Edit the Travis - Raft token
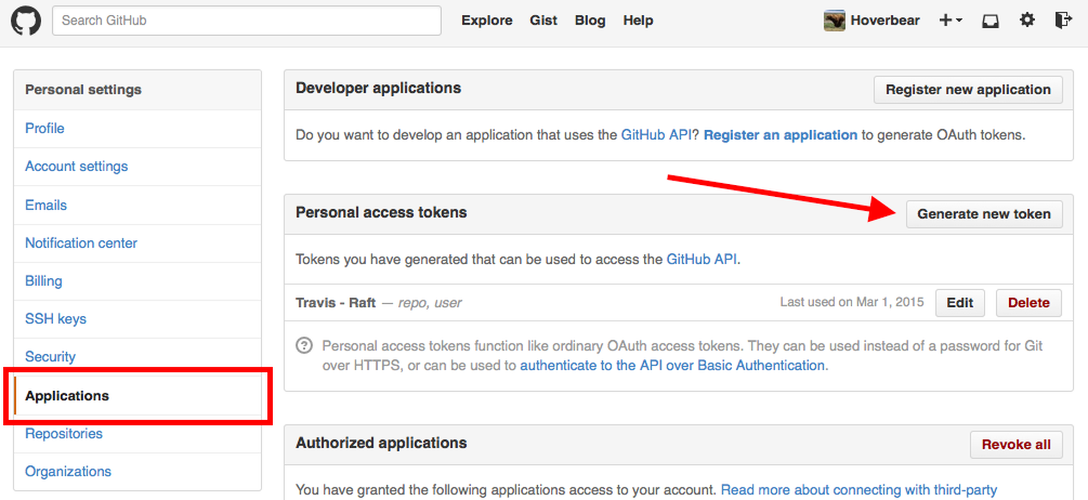 coord(959,303)
